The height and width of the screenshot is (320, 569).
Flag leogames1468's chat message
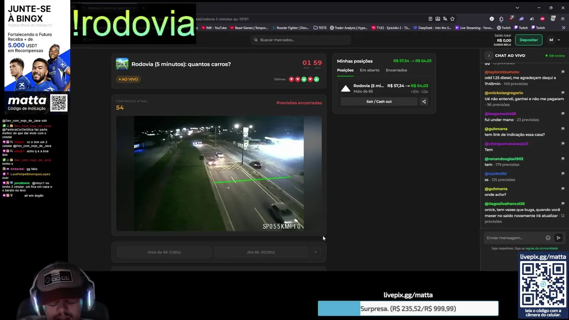[563, 114]
